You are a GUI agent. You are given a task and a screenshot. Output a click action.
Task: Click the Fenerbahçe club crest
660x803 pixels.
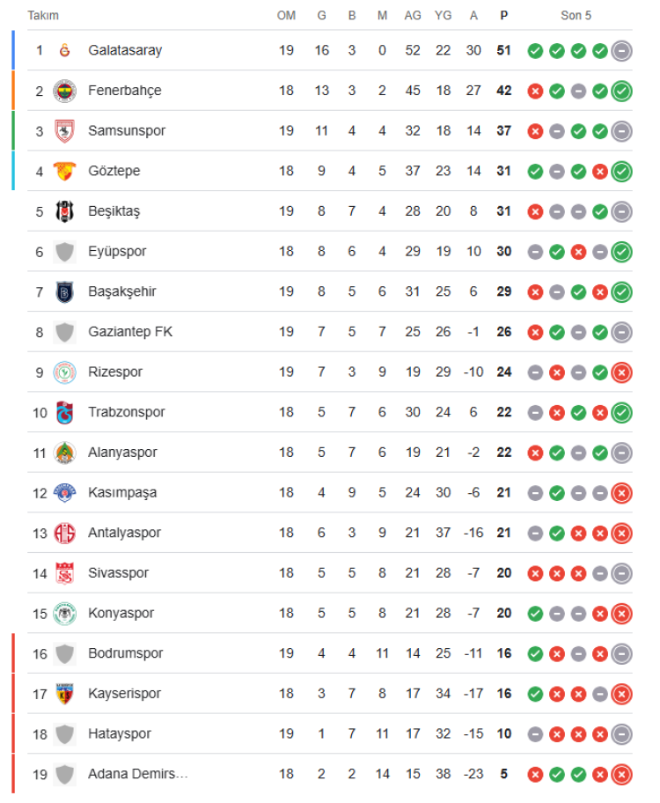click(64, 91)
